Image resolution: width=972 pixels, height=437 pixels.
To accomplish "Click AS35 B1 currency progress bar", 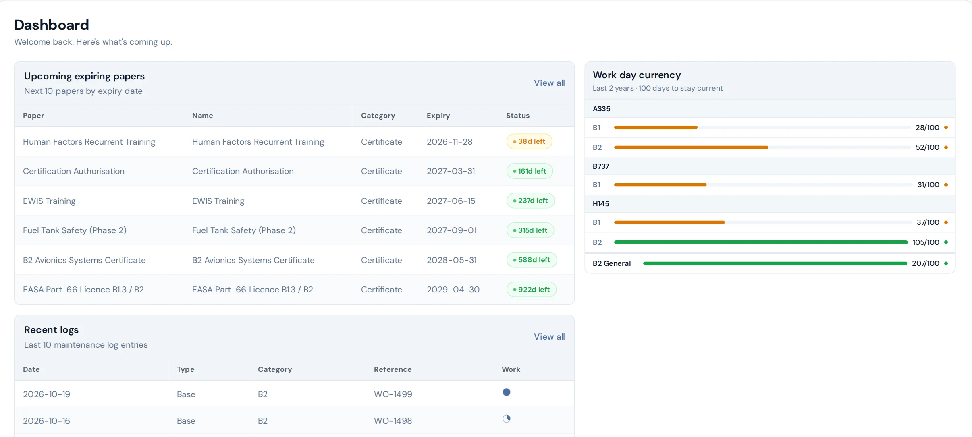I will 762,128.
